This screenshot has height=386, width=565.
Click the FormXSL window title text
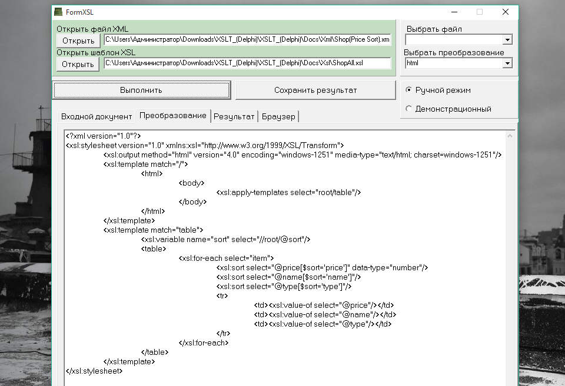[x=79, y=12]
